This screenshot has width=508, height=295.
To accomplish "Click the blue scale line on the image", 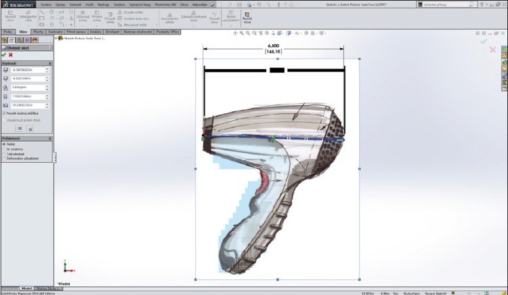I will tap(305, 139).
